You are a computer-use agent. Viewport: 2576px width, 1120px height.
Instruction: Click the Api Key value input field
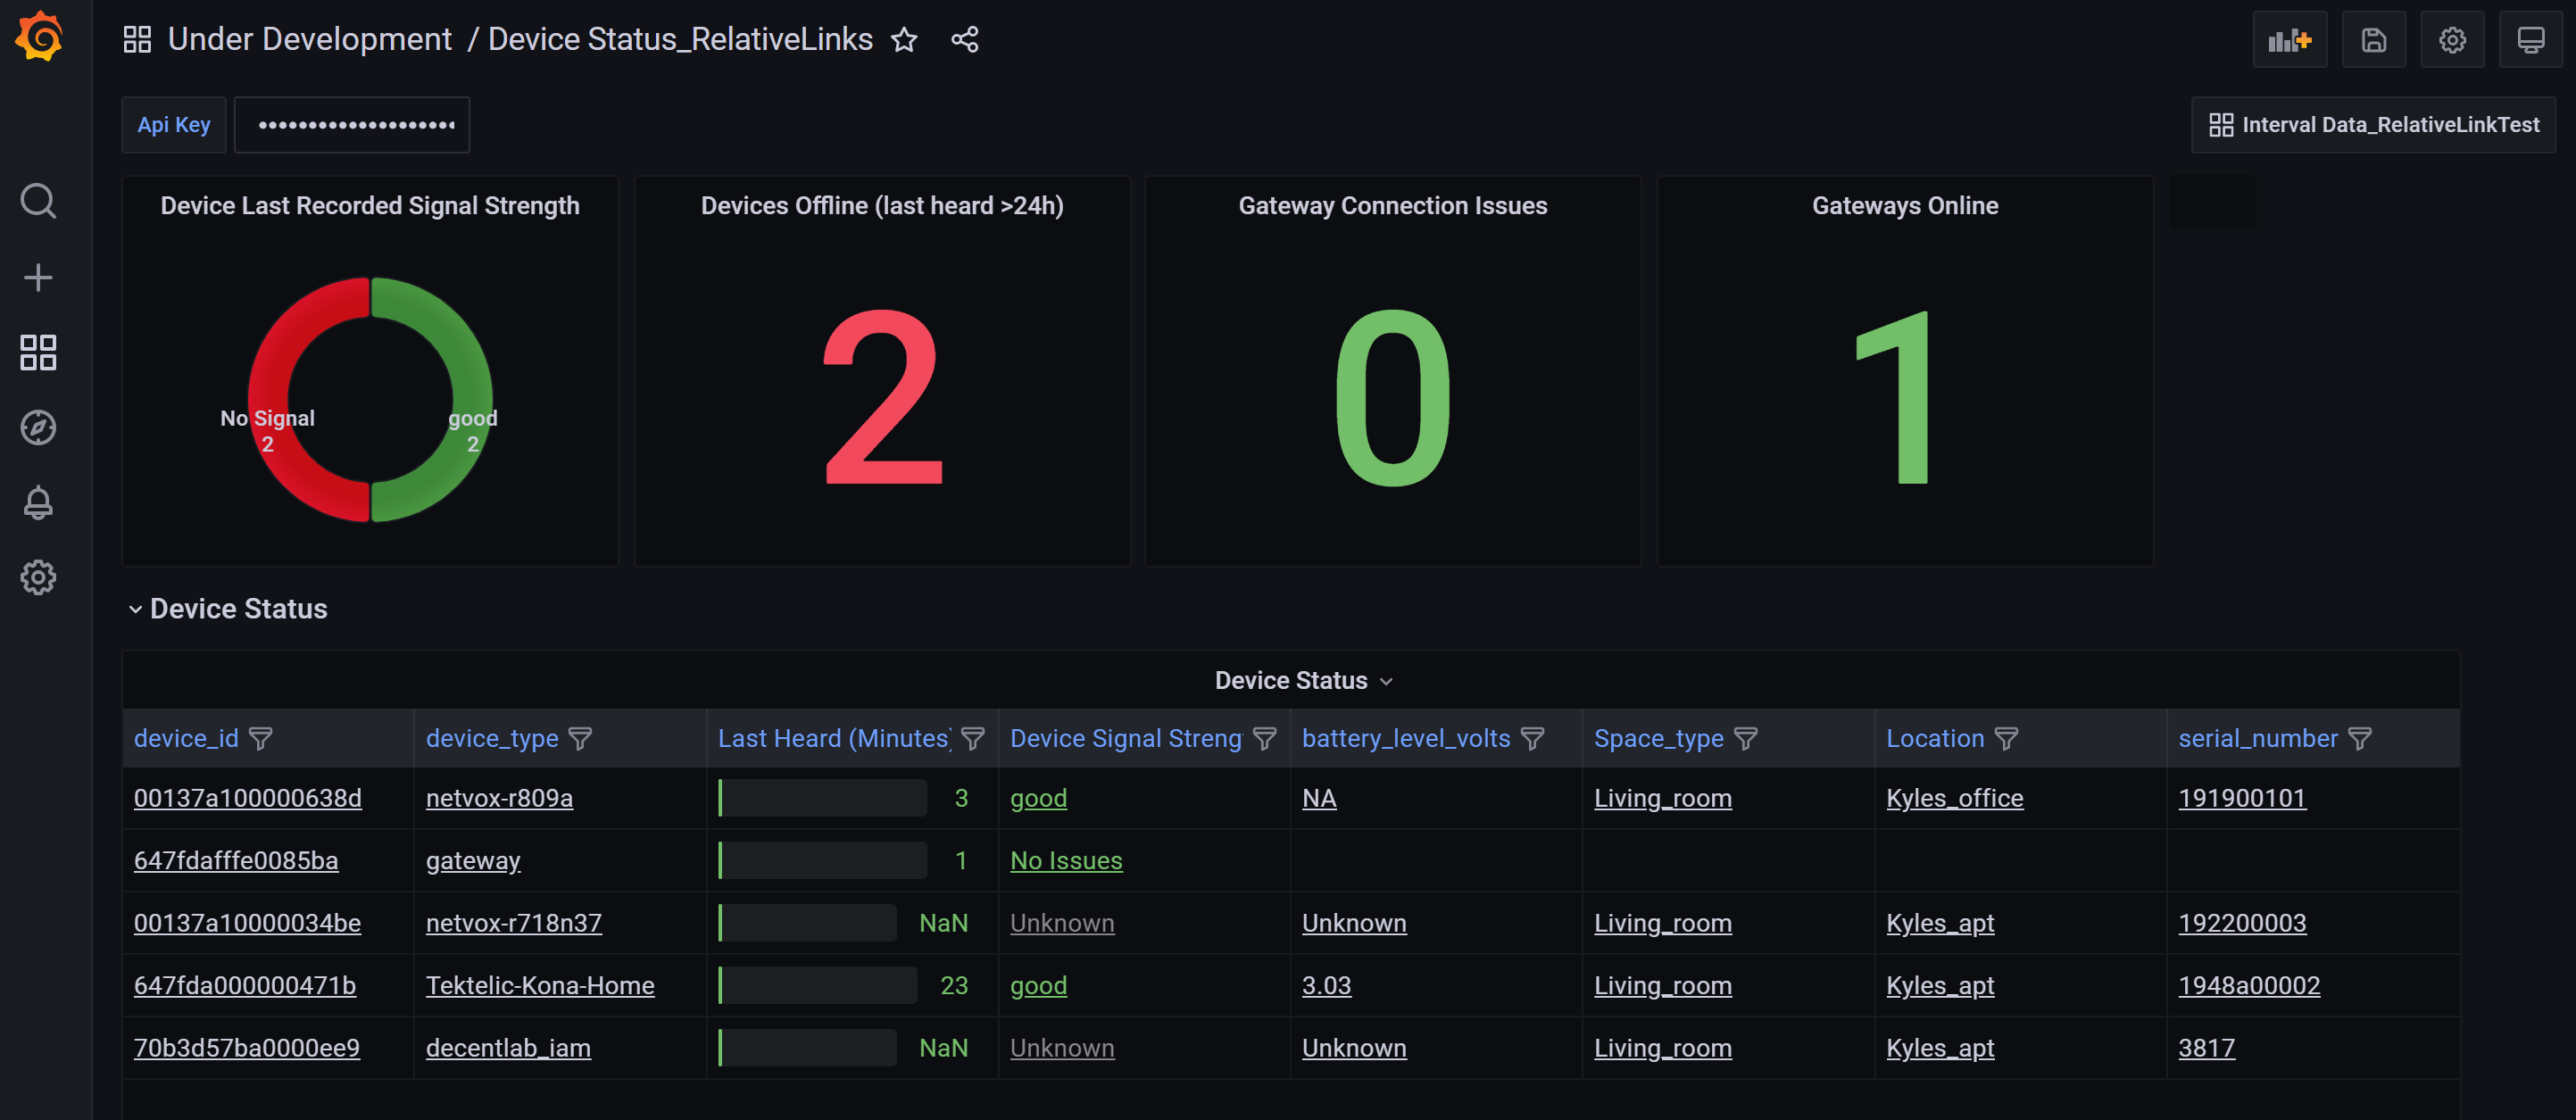coord(352,125)
